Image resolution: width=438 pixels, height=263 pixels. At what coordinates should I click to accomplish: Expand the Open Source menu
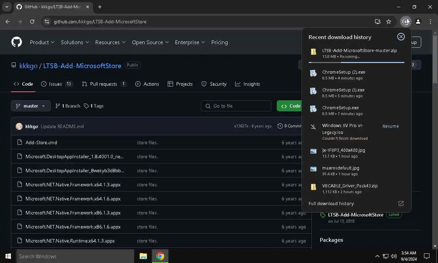pyautogui.click(x=150, y=42)
